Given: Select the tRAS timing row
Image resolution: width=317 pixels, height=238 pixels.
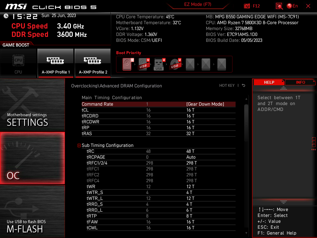Looking at the screenshot, I should pyautogui.click(x=158, y=134).
